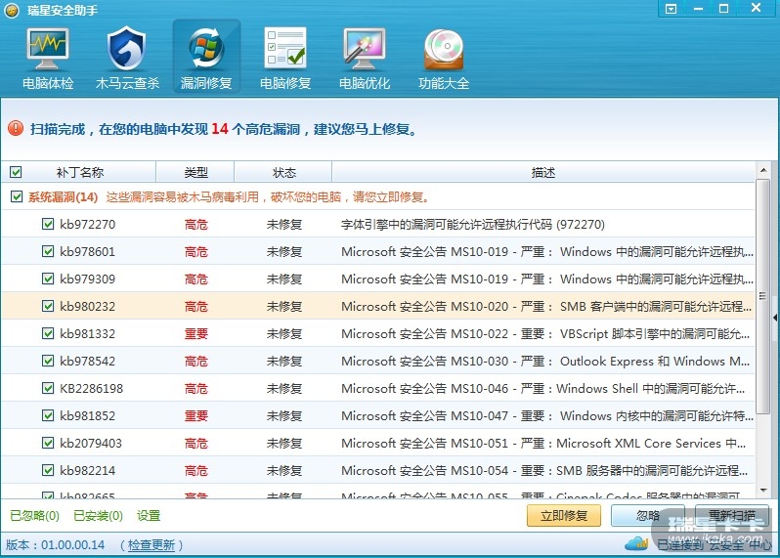This screenshot has width=780, height=558.
Task: Uncheck the kb2079403 patch checkbox
Action: tap(48, 443)
